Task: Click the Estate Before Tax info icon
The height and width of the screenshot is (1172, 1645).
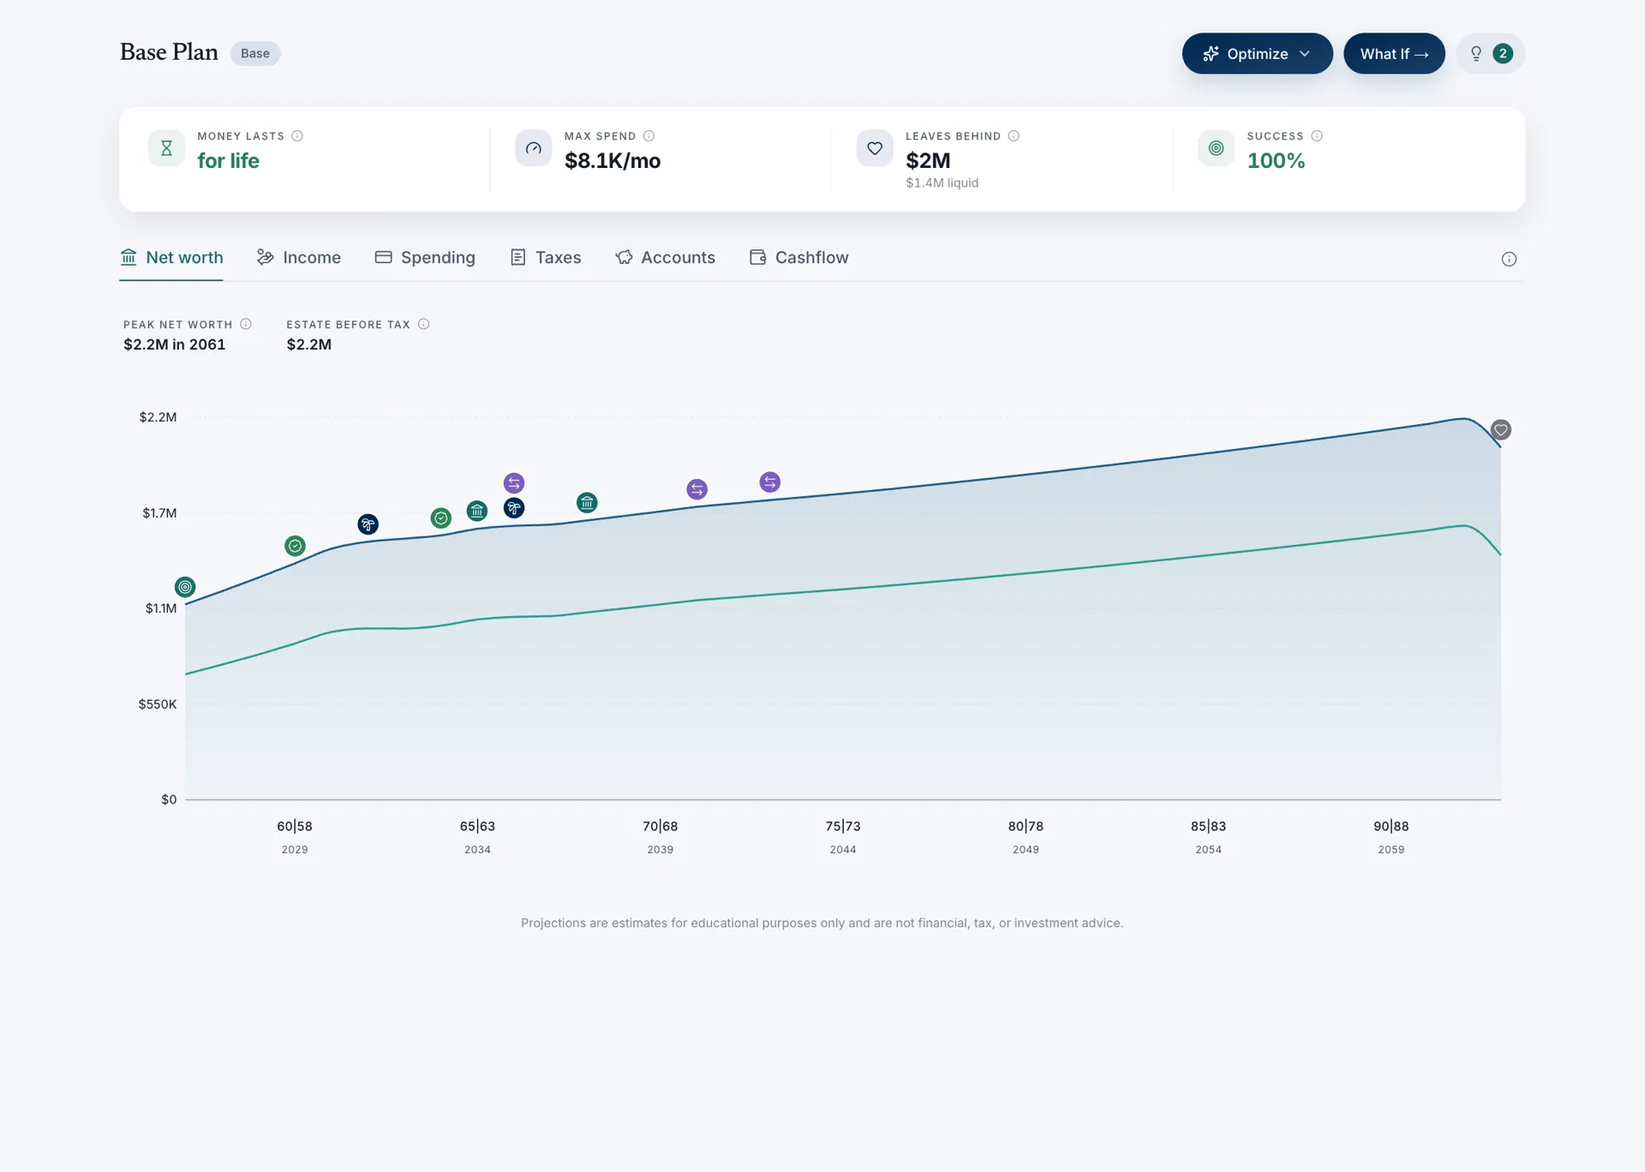Action: (423, 324)
